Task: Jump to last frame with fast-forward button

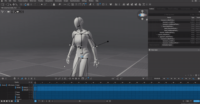Action: tap(186, 79)
